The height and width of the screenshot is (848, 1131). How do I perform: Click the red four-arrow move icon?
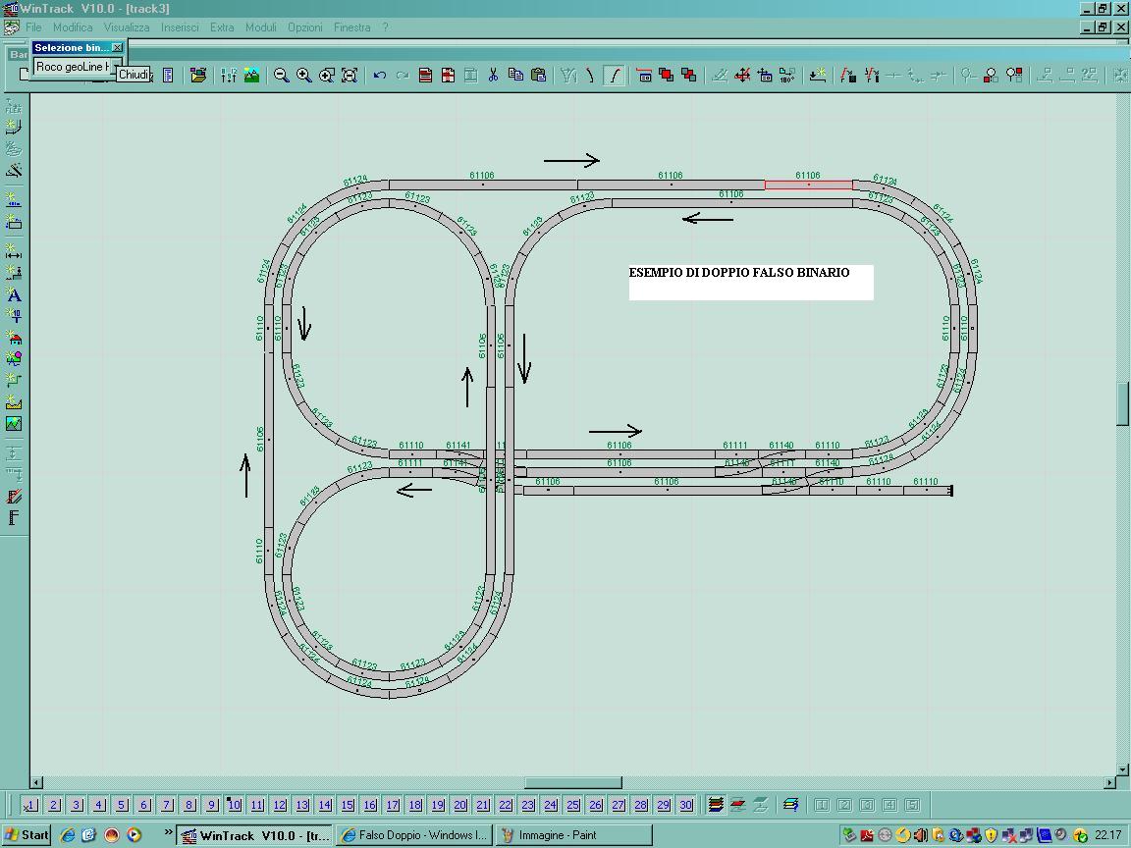742,75
